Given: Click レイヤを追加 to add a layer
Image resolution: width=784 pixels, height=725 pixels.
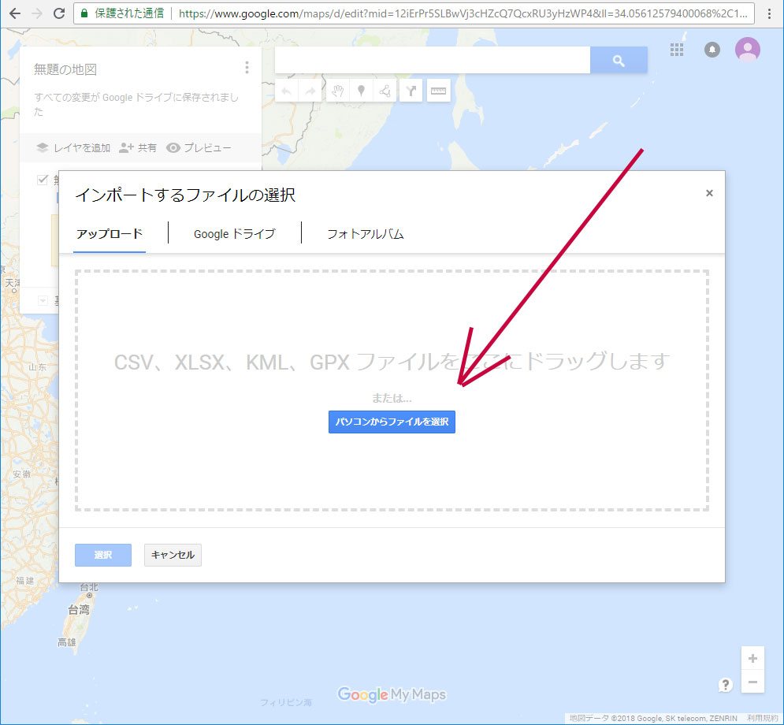Looking at the screenshot, I should [x=73, y=148].
